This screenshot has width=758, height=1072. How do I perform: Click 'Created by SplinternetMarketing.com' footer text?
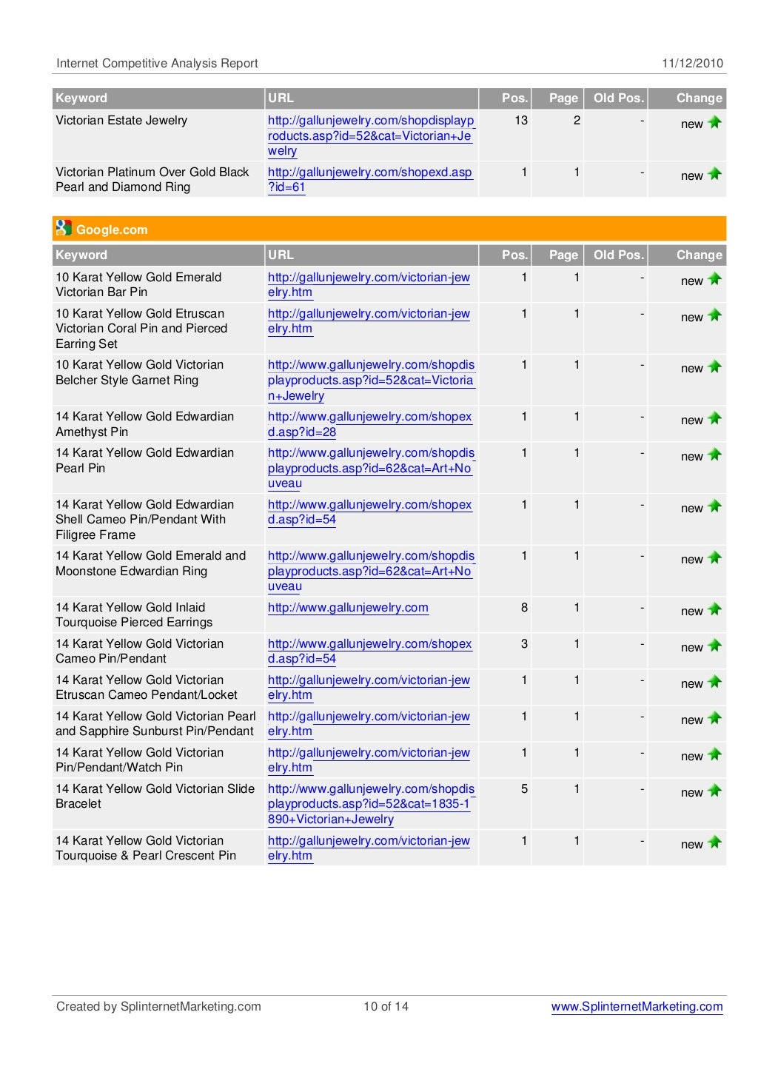pyautogui.click(x=158, y=1006)
